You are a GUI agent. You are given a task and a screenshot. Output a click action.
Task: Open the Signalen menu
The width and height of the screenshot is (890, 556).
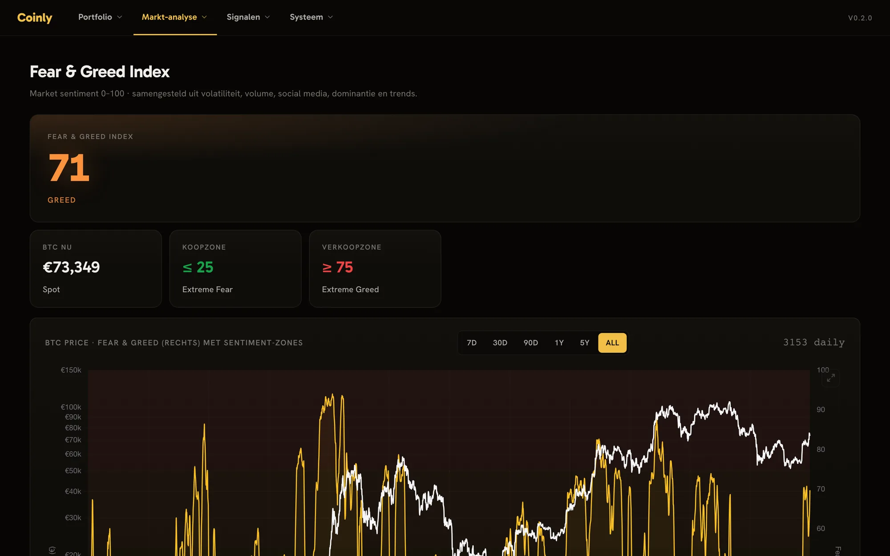pos(248,17)
